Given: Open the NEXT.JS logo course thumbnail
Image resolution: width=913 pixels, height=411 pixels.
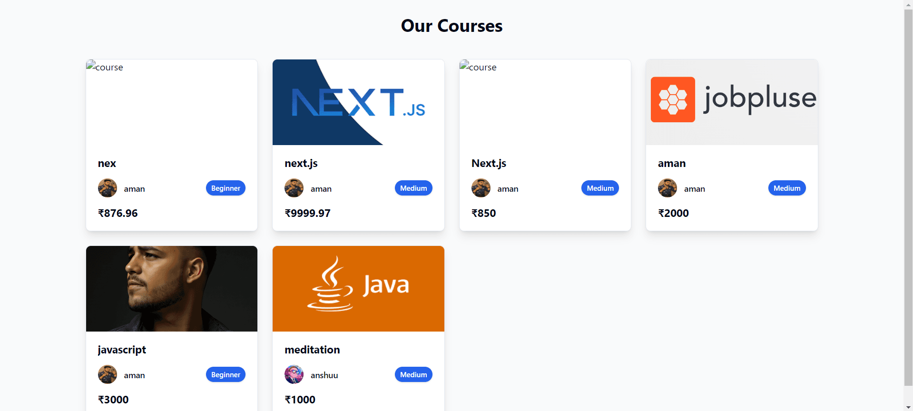Looking at the screenshot, I should tap(358, 102).
